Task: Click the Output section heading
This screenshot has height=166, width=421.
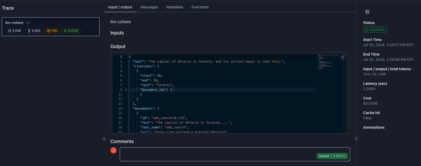Action: (x=118, y=46)
